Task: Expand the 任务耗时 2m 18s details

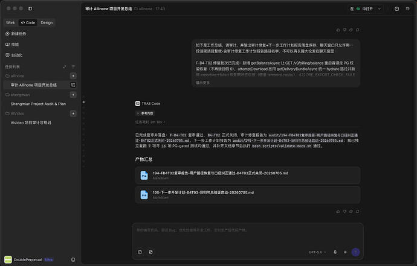Action: 150,122
